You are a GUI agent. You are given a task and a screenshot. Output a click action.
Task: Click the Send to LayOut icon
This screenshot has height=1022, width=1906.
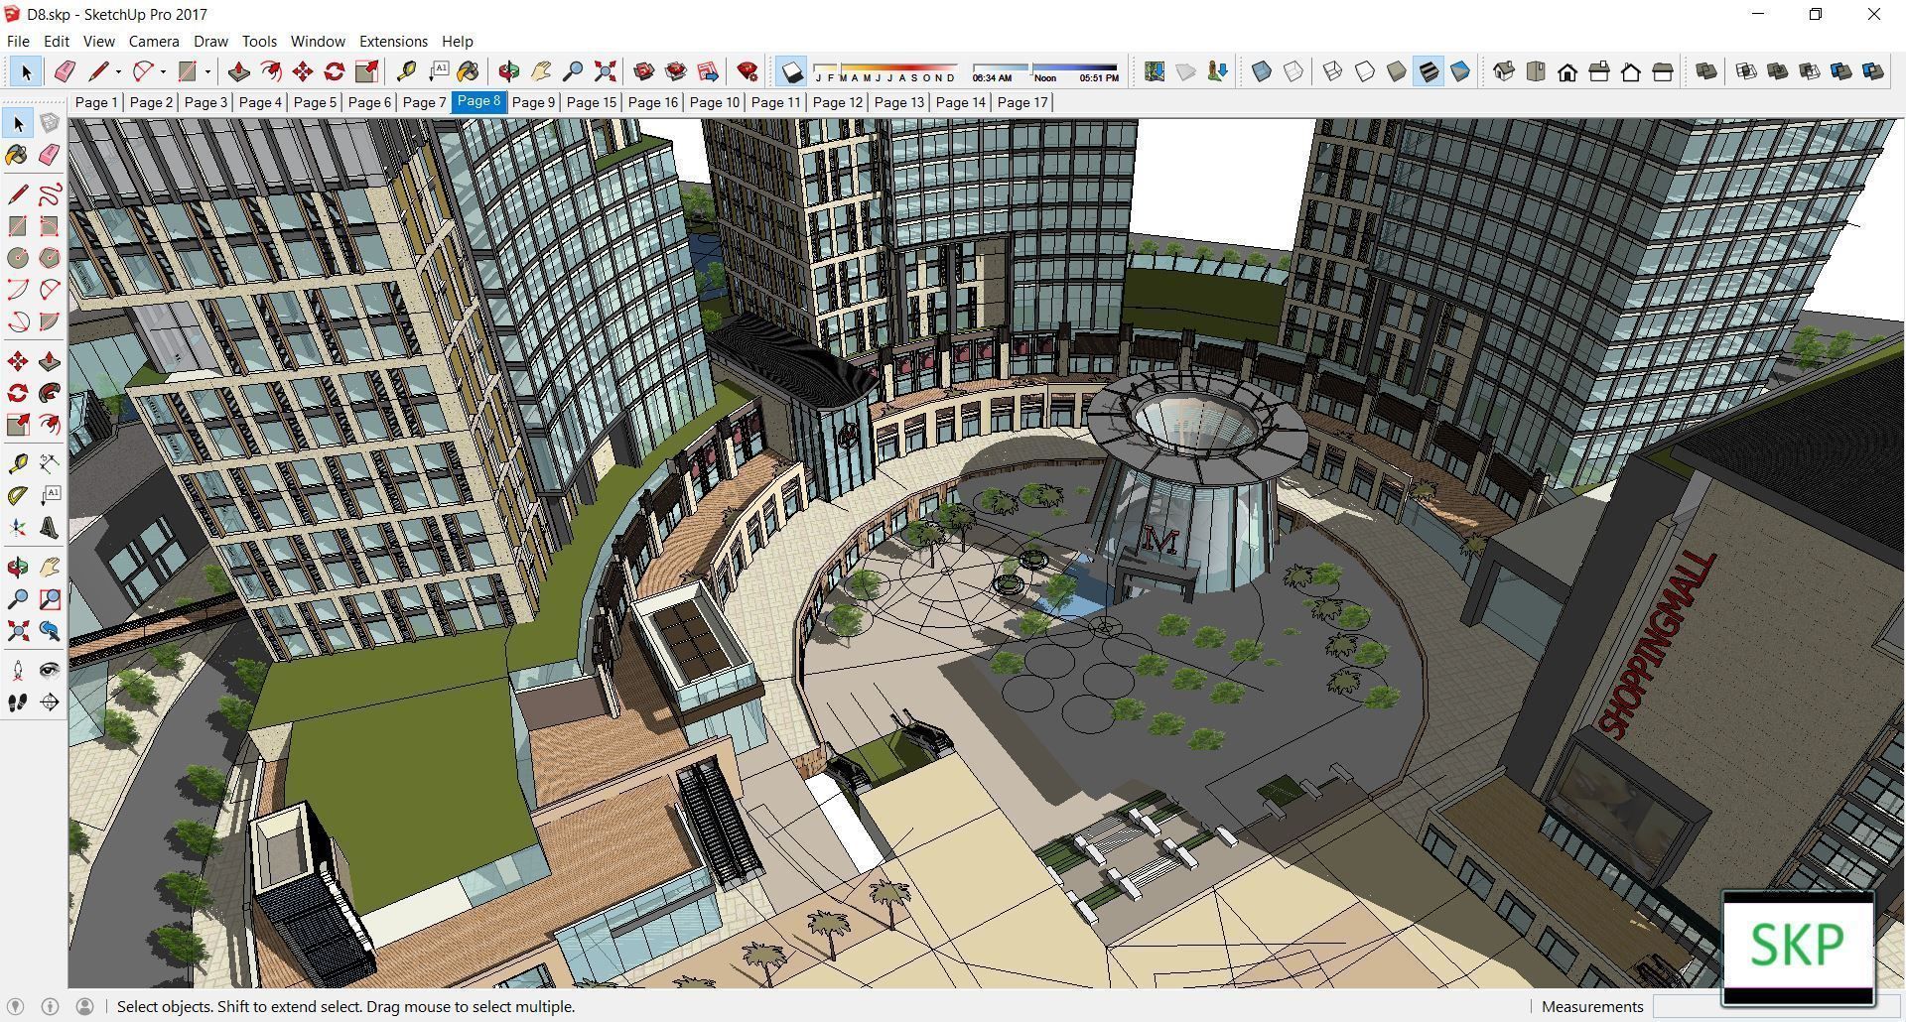[x=708, y=71]
